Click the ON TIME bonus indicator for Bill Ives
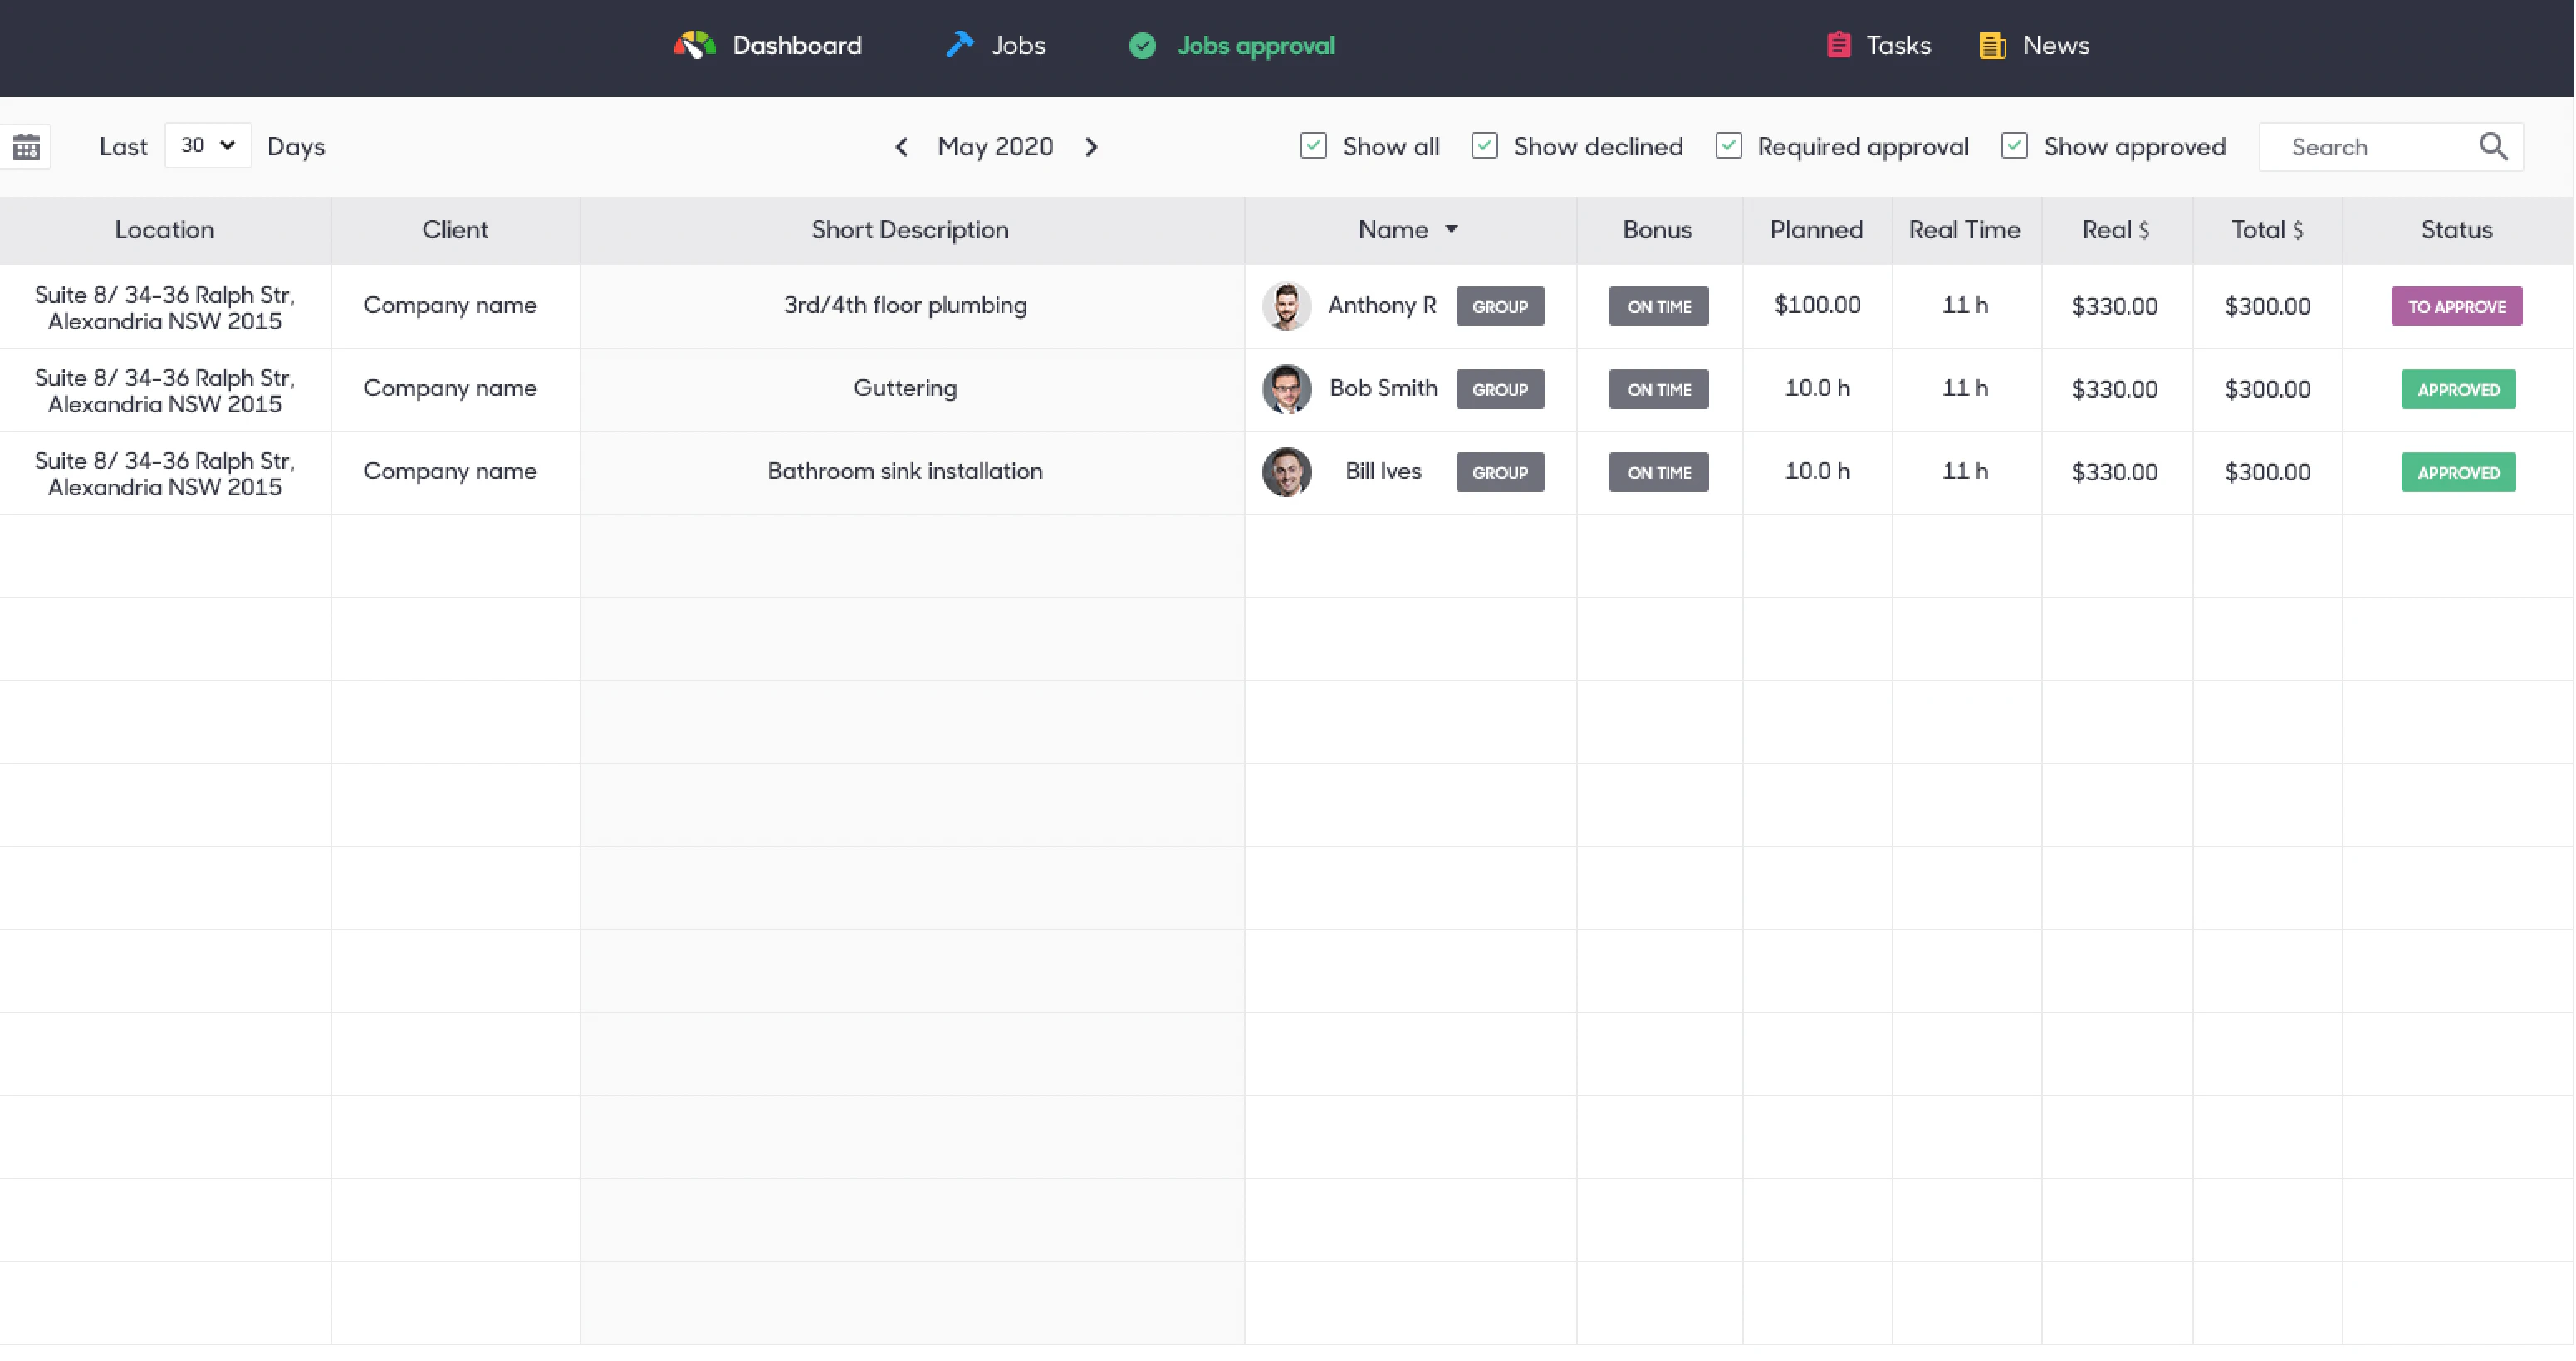The width and height of the screenshot is (2576, 1361). [x=1658, y=471]
